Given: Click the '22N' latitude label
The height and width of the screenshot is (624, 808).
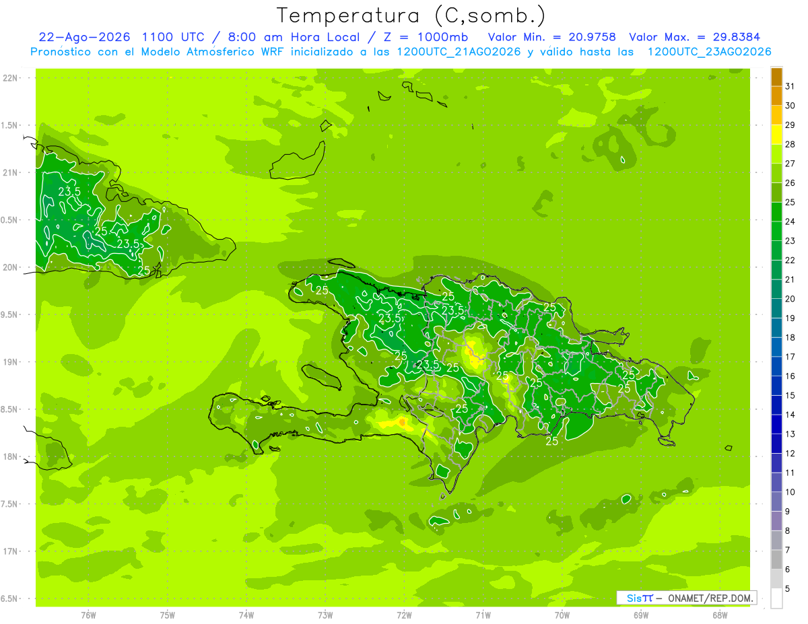Looking at the screenshot, I should pyautogui.click(x=10, y=78).
